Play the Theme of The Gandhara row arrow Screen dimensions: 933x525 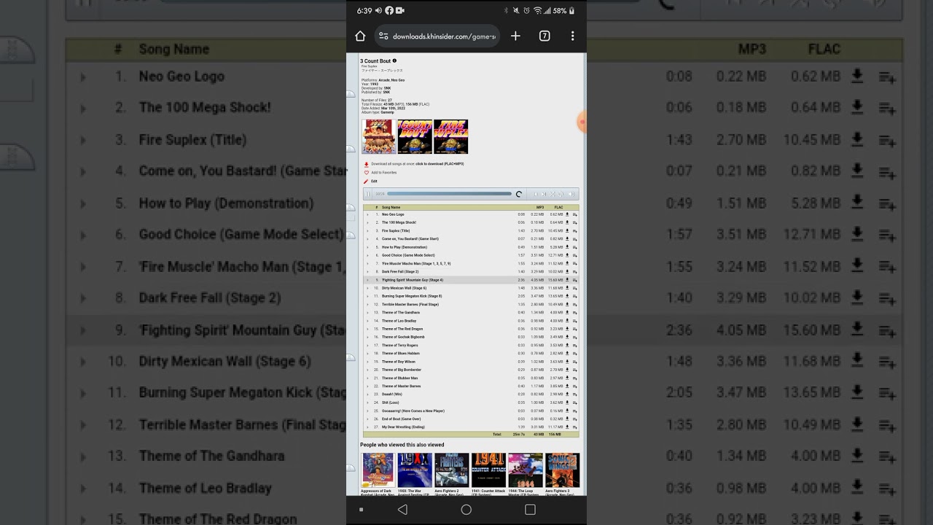coord(367,313)
